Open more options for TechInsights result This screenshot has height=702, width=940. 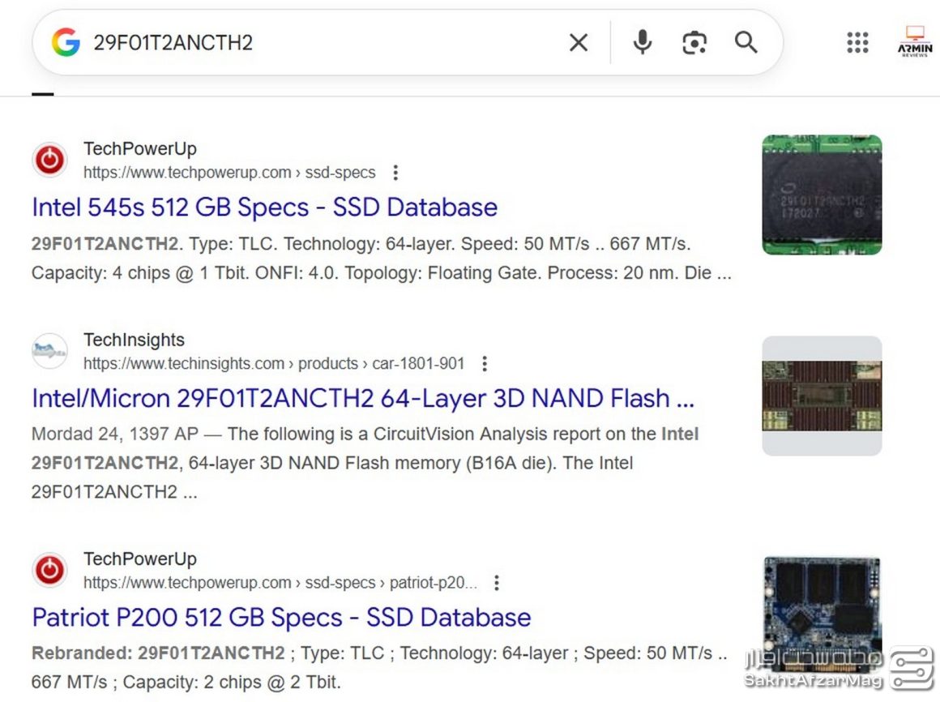[485, 364]
